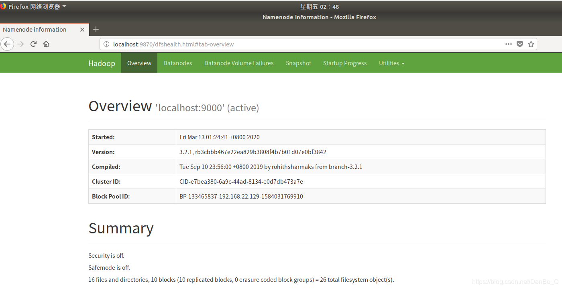Open Datanode Volume Failures tab
This screenshot has height=289, width=562.
click(x=239, y=63)
